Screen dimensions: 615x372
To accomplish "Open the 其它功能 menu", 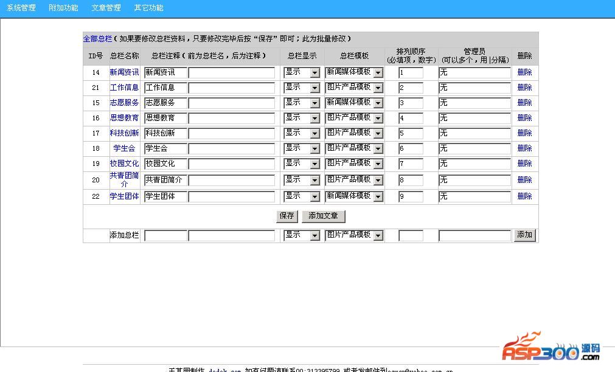I will 148,8.
